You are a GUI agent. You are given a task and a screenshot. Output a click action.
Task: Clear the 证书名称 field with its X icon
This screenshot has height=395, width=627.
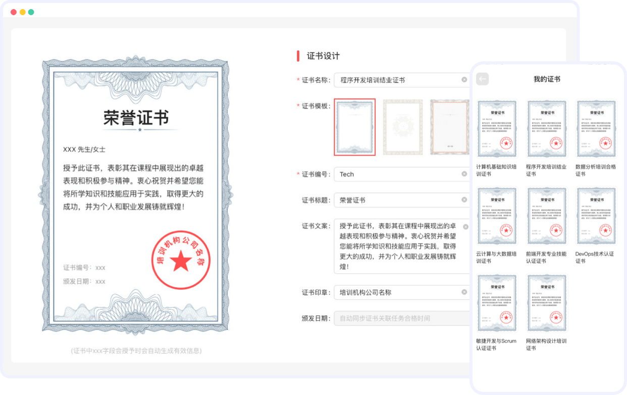(464, 80)
